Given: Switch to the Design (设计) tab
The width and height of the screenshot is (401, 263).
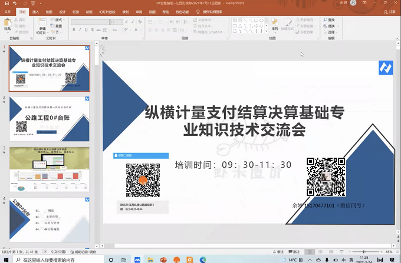Looking at the screenshot, I should (63, 12).
